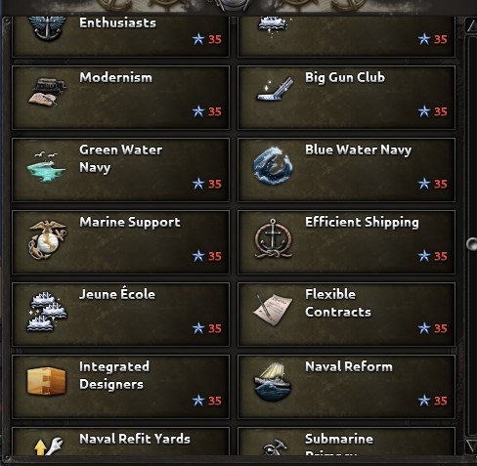Screen dimensions: 477x466
Task: Click the Flexible Contracts document icon
Action: [x=273, y=310]
